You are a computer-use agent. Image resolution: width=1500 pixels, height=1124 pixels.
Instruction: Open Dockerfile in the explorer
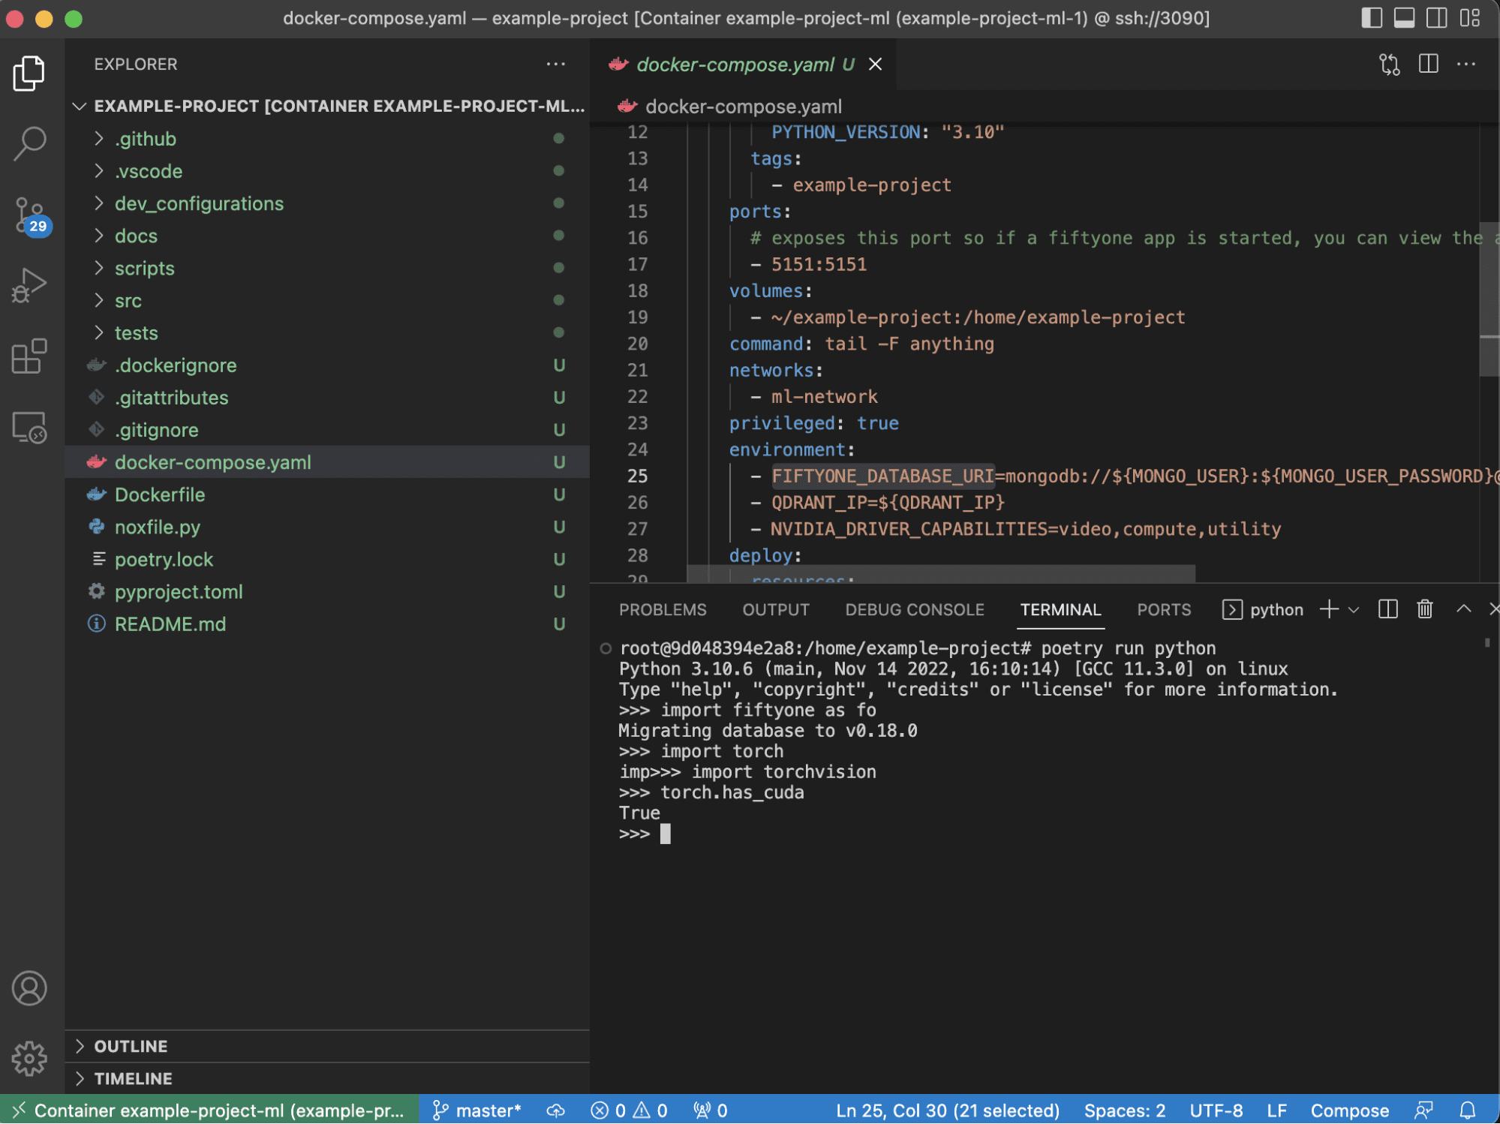click(160, 495)
